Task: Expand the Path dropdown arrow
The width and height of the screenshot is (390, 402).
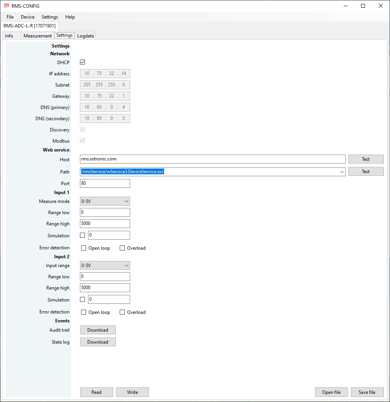Action: pyautogui.click(x=342, y=172)
